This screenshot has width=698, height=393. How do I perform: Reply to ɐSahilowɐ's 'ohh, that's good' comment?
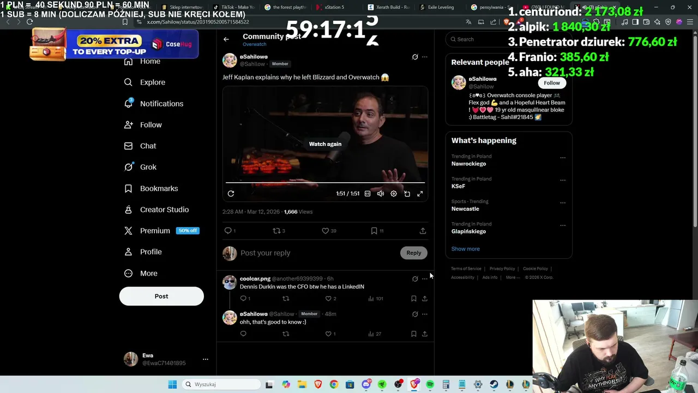point(243,334)
